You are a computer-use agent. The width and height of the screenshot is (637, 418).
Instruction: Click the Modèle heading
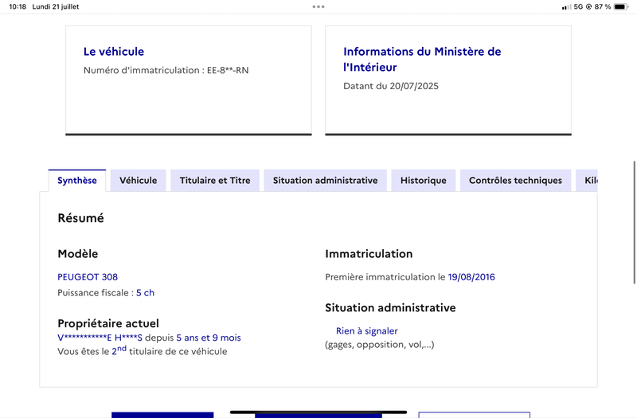77,254
